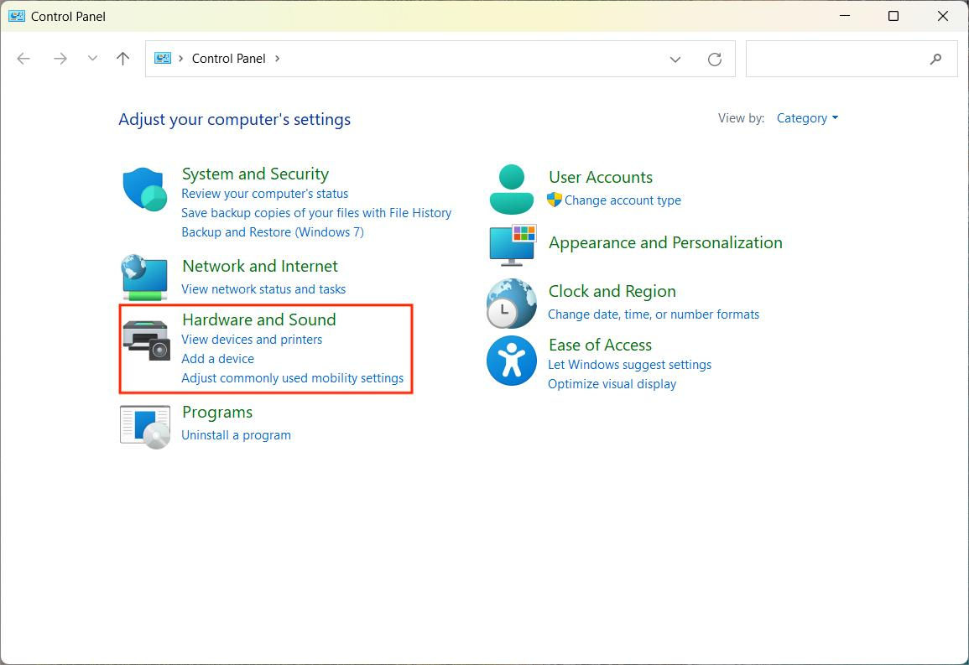Click the Ease of Access icon
The width and height of the screenshot is (969, 665).
(511, 361)
